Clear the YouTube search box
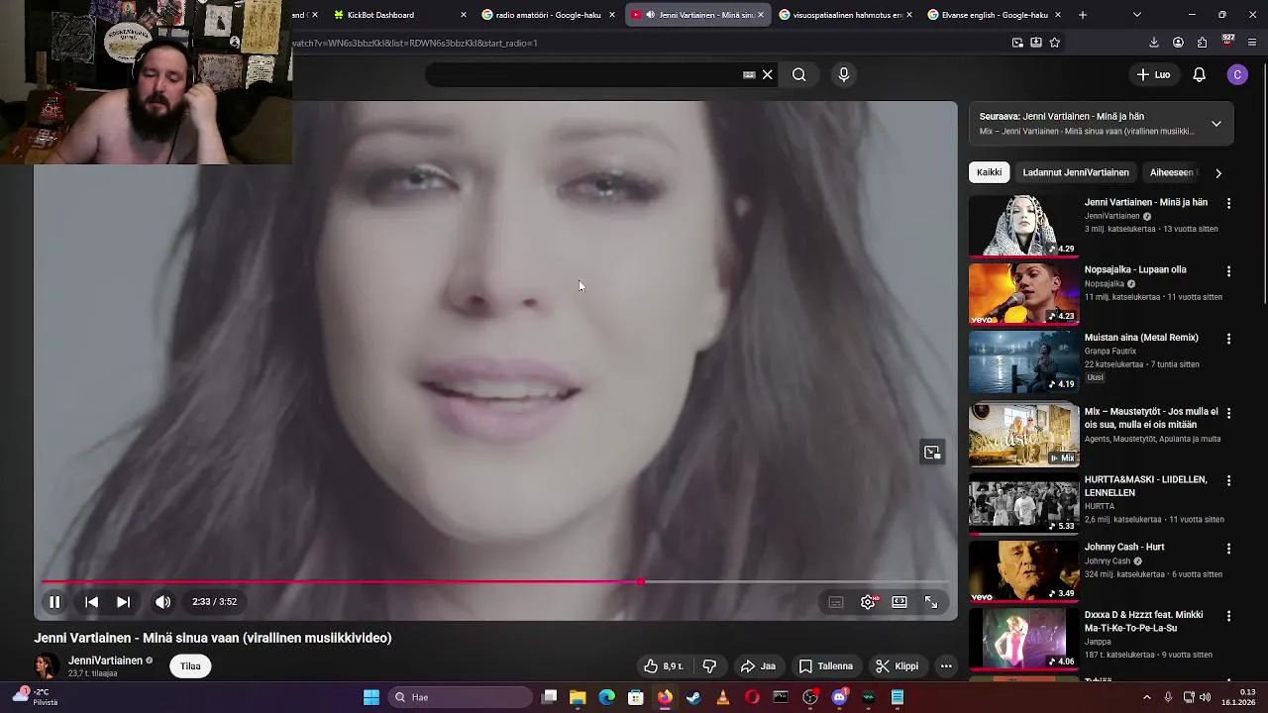Screen dimensions: 1268x713 [767, 74]
